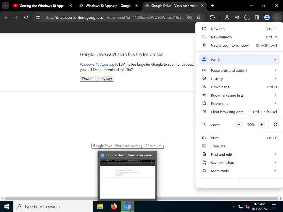Click the menu scroll-down arrow
This screenshot has height=212, width=283.
point(239,181)
